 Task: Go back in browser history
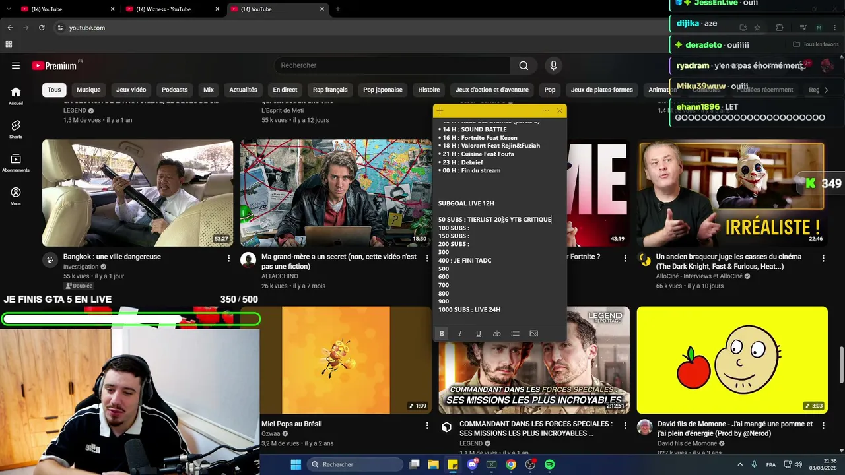click(10, 28)
